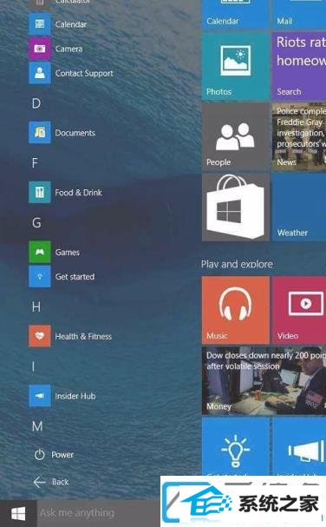Open the megaphone Insider Hub tile
The width and height of the screenshot is (326, 527).
(299, 446)
